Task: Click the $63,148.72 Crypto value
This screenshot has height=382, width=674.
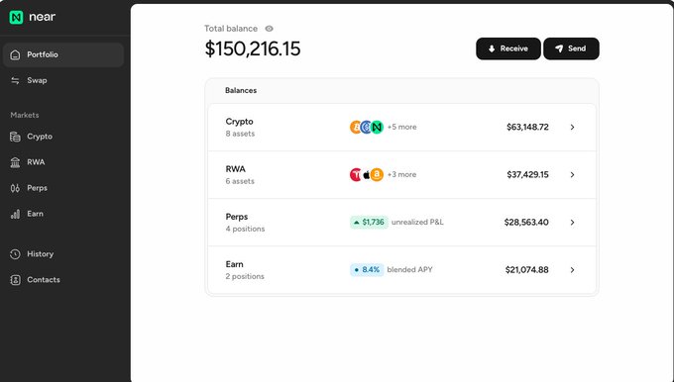Action: [x=527, y=127]
